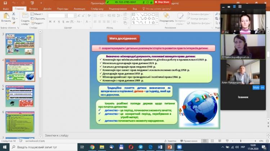Toggle the Comments (Примечания) pane in status bar
This screenshot has height=151, width=270.
click(188, 141)
